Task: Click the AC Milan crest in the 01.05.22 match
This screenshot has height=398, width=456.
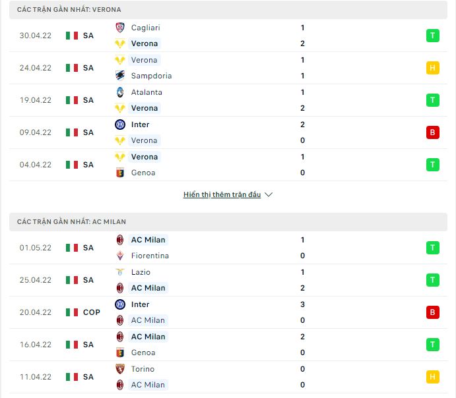Action: (120, 240)
